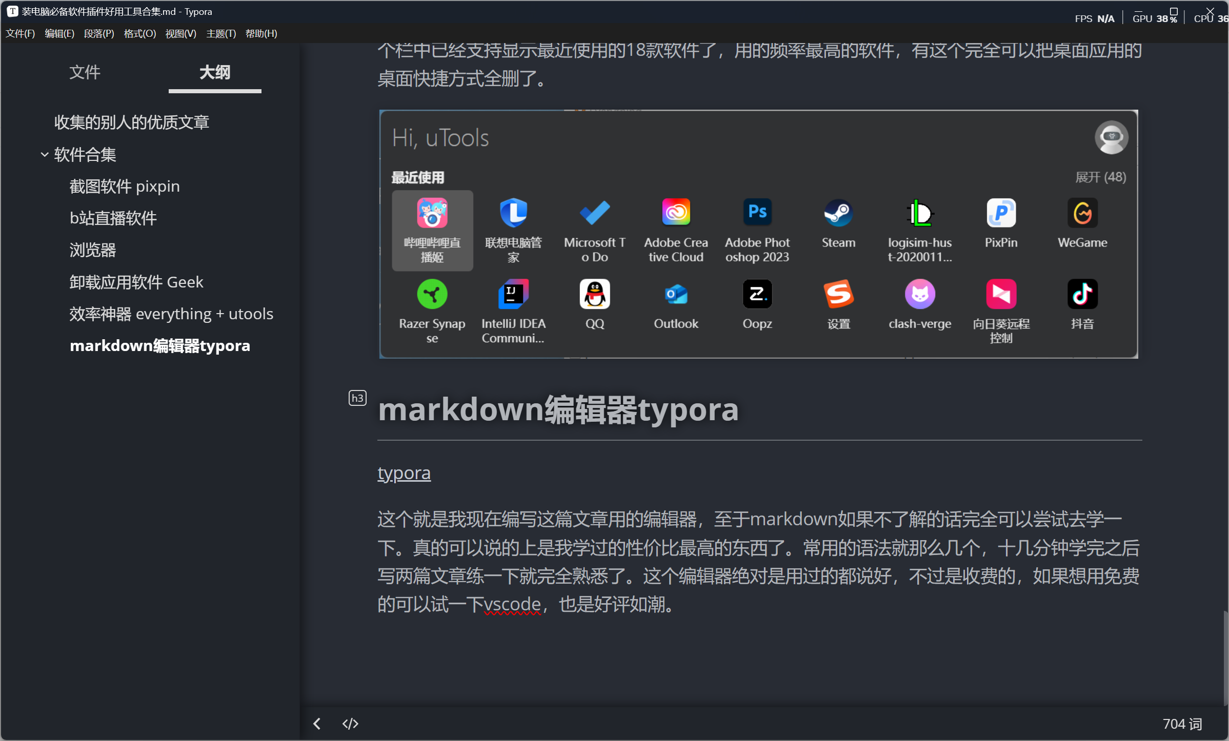Switch to the 文件 sidebar tab
The image size is (1229, 741).
pyautogui.click(x=85, y=72)
